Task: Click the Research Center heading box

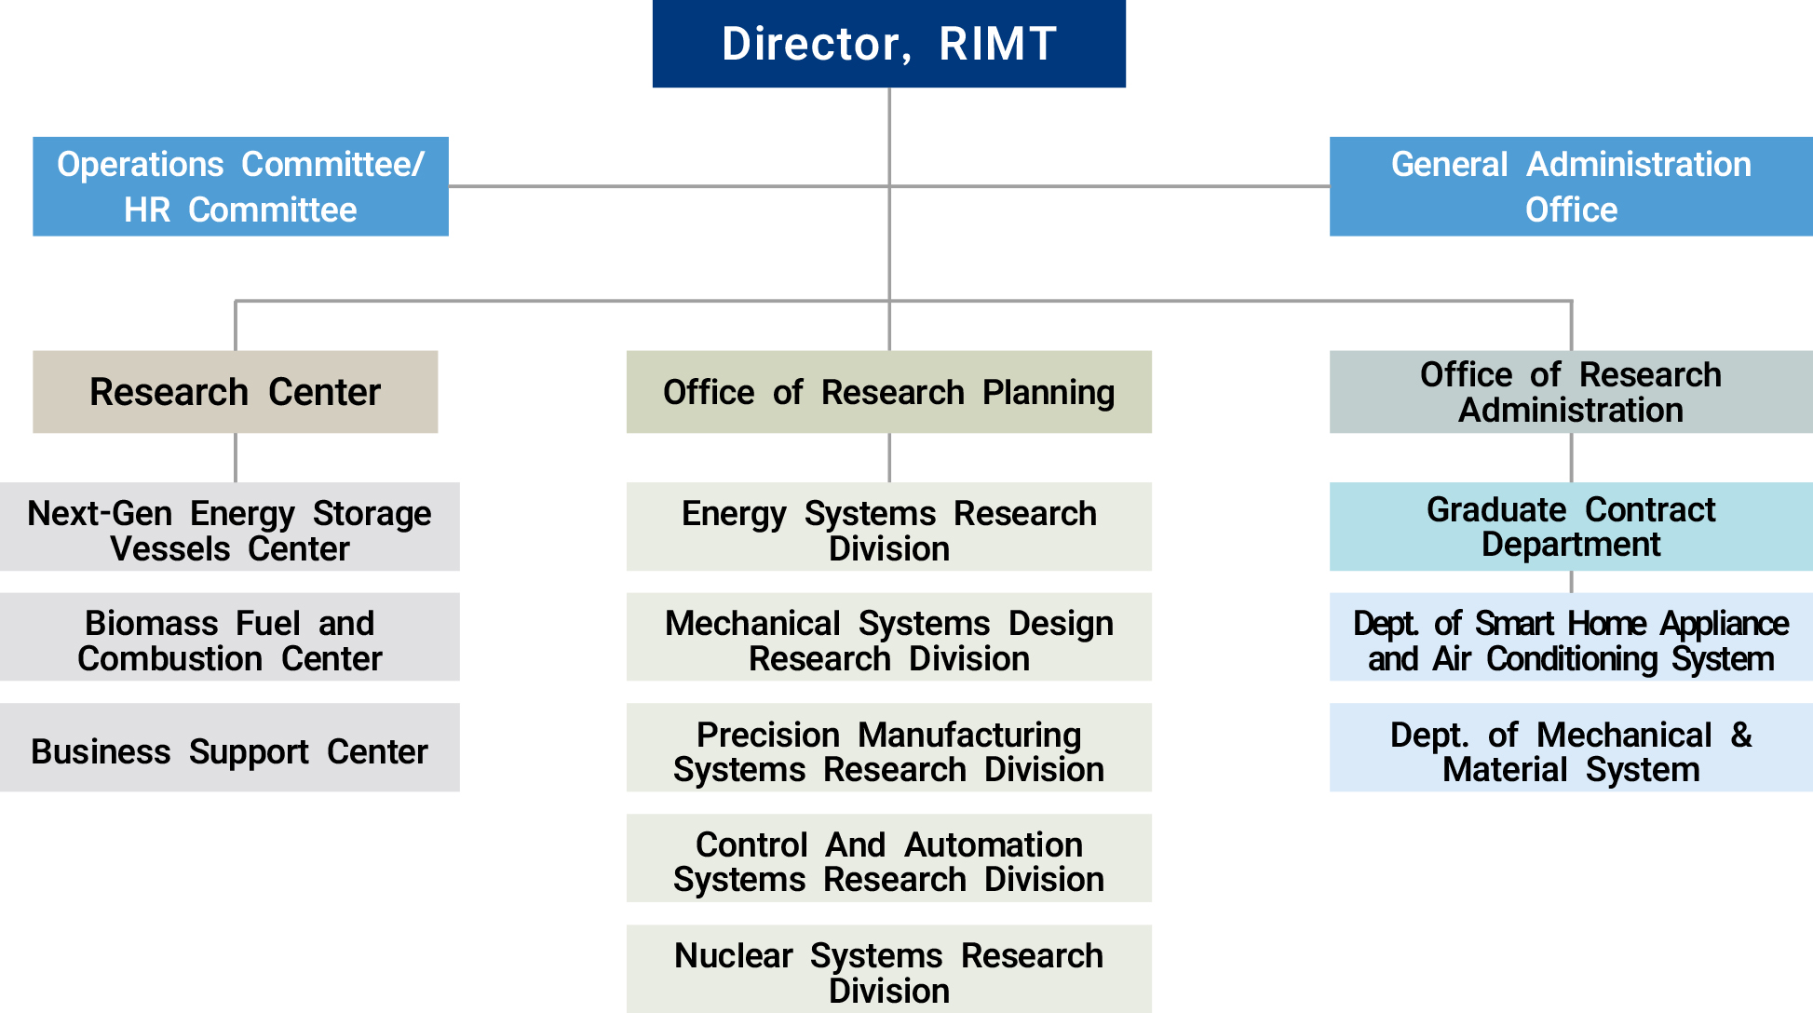Action: 235,392
